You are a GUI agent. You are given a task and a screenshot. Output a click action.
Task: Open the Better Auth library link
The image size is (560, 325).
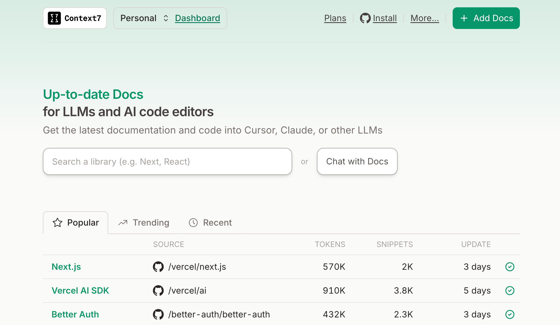coord(75,314)
